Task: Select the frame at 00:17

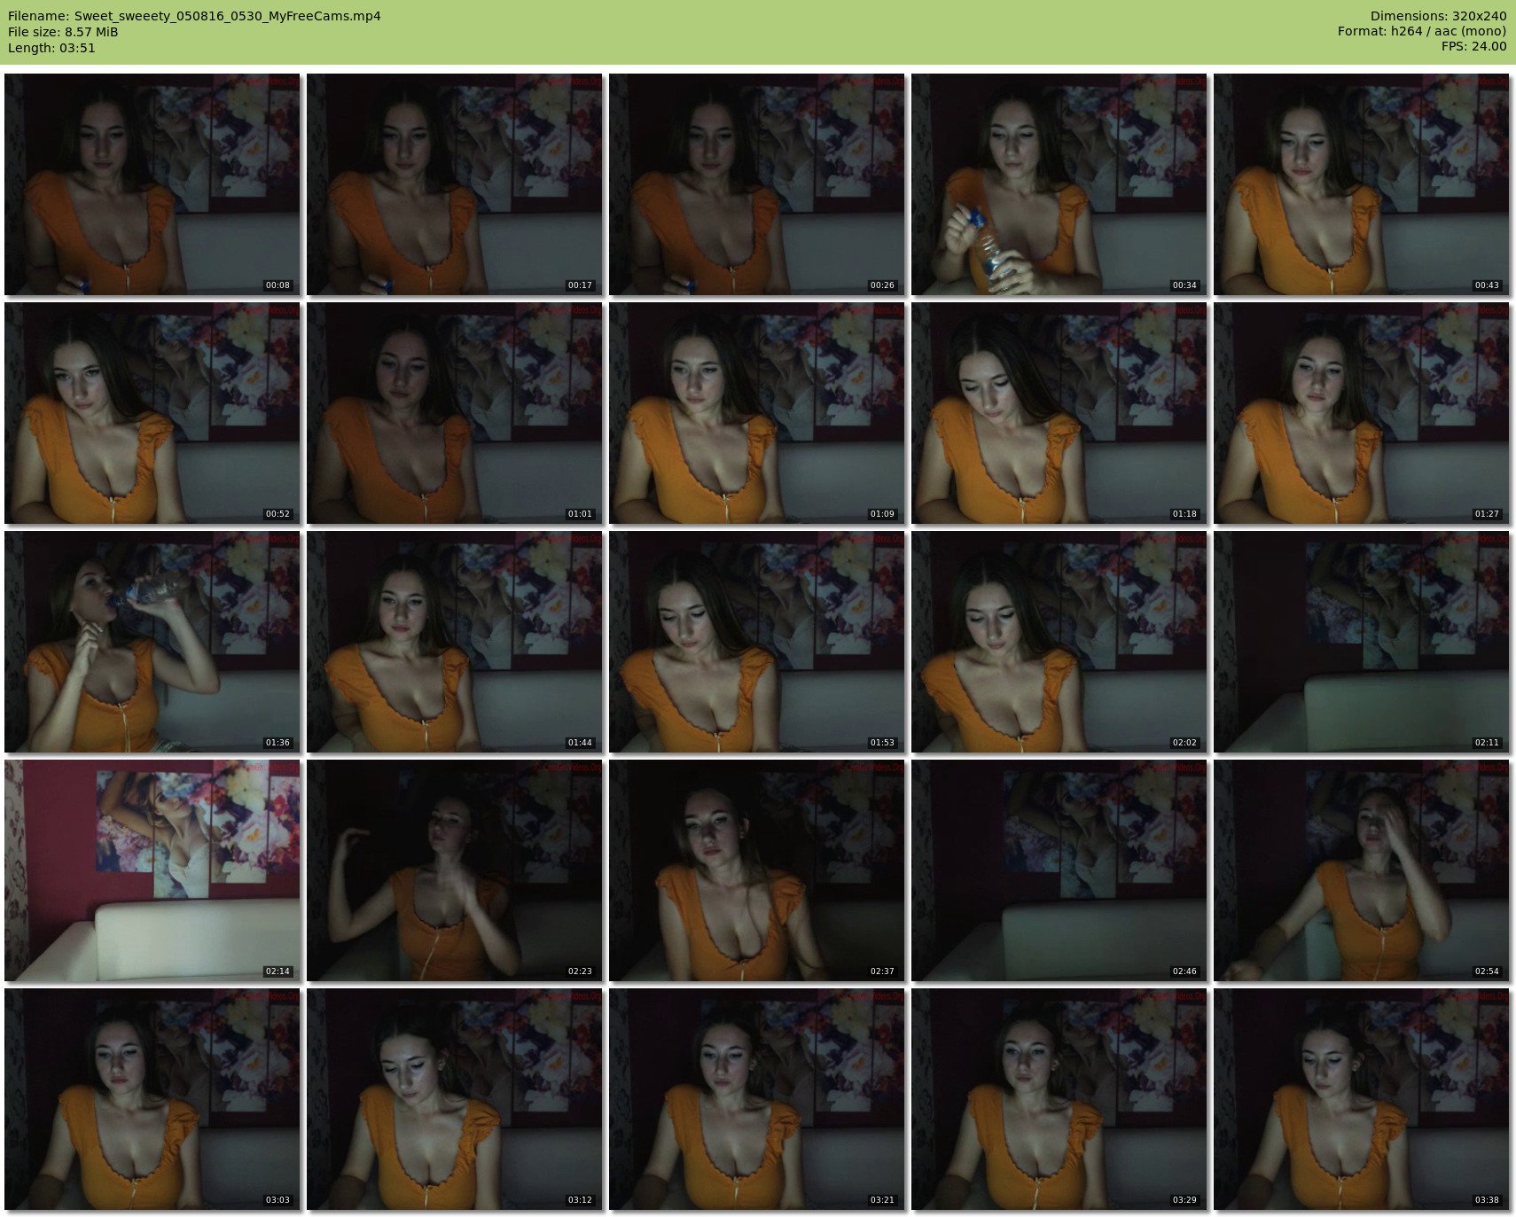Action: pos(455,184)
